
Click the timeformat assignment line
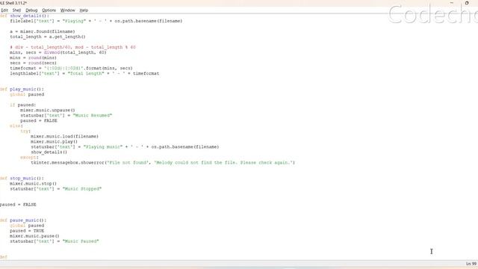click(x=71, y=68)
